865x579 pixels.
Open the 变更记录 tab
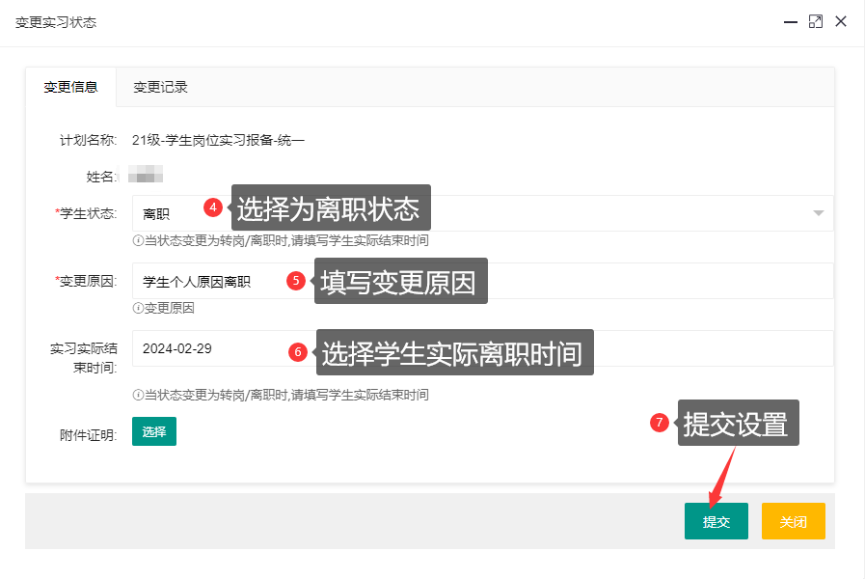click(160, 87)
